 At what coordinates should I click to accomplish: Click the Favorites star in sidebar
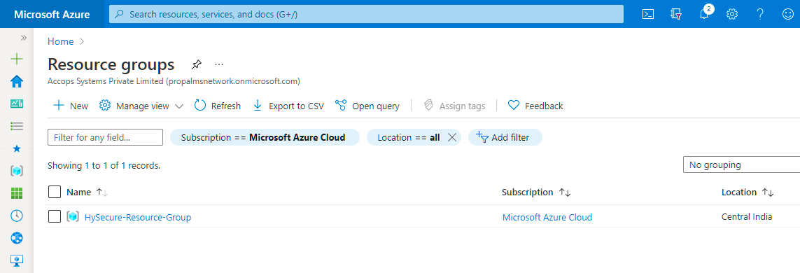17,148
